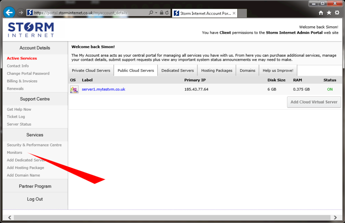This screenshot has width=345, height=223.
Task: Click the 0.375 GB RAM value
Action: pyautogui.click(x=302, y=89)
